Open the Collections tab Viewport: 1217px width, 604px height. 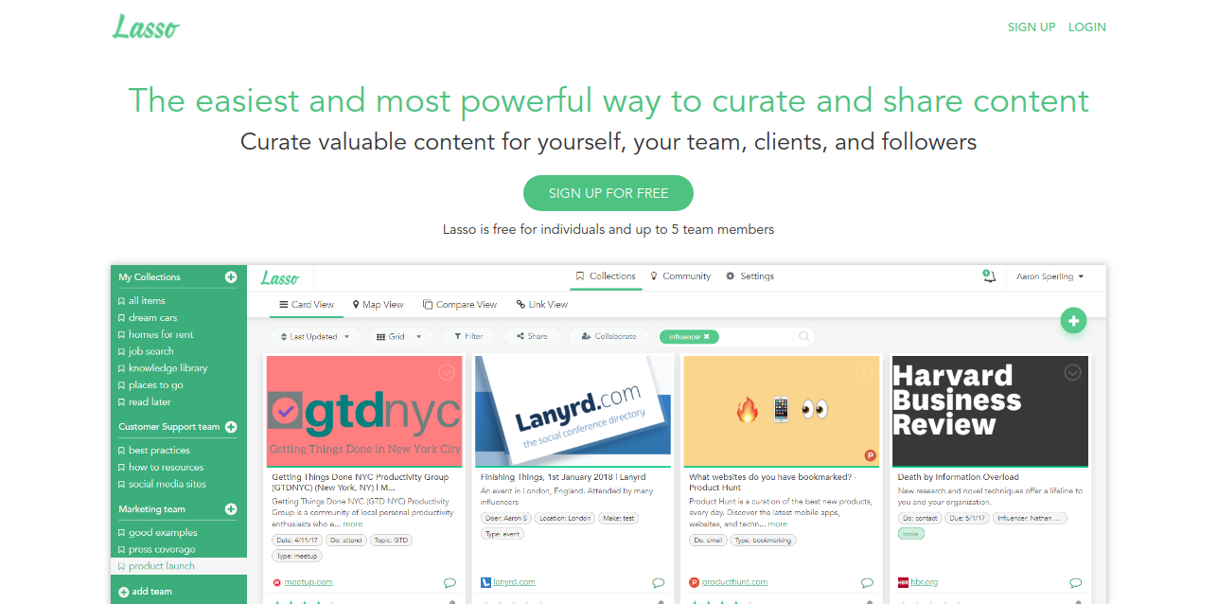point(606,276)
